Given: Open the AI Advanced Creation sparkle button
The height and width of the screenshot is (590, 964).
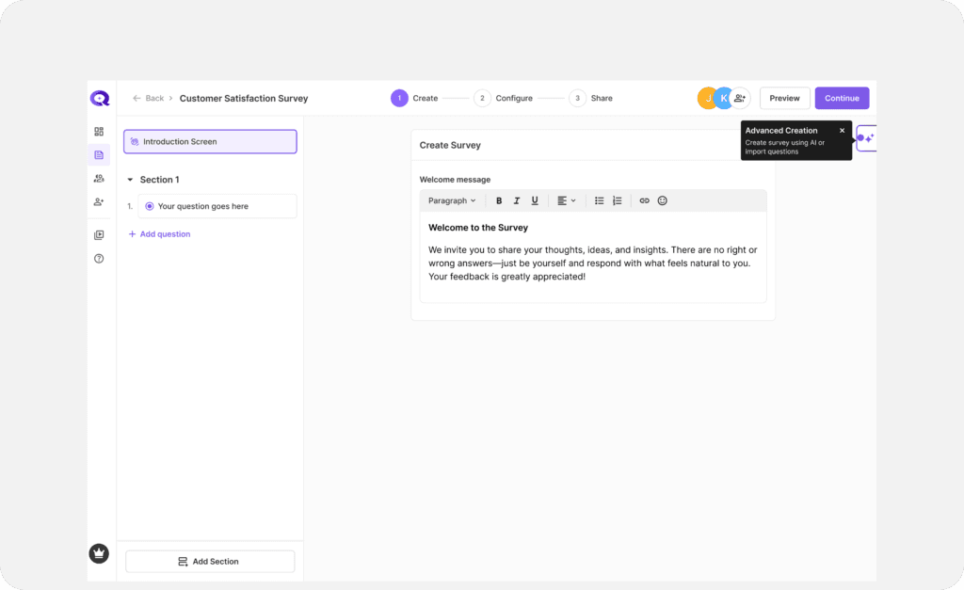Looking at the screenshot, I should 866,138.
